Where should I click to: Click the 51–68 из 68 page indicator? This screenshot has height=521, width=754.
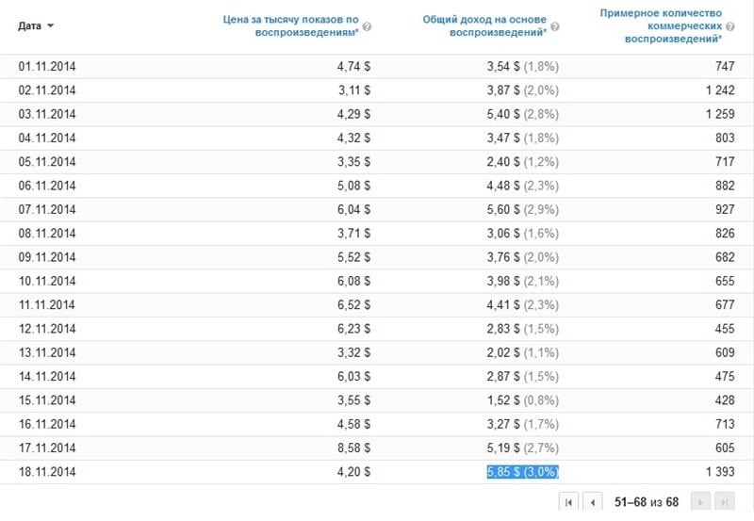646,502
